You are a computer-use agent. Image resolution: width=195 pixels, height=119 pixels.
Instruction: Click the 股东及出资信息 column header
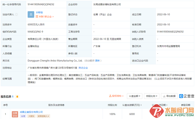56,105
